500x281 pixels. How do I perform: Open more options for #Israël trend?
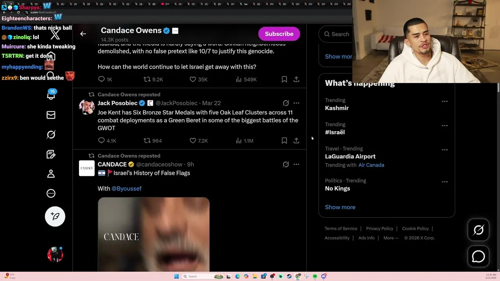click(x=445, y=125)
